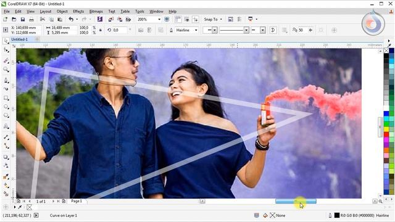Select the Crop tool in toolbox
Image resolution: width=395 pixels, height=222 pixels.
coord(6,60)
